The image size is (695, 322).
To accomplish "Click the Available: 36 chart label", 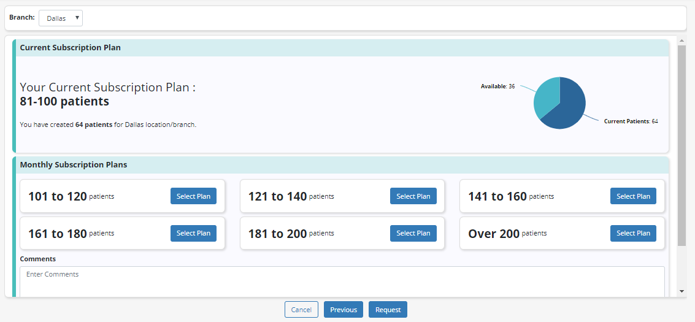I will pyautogui.click(x=497, y=86).
